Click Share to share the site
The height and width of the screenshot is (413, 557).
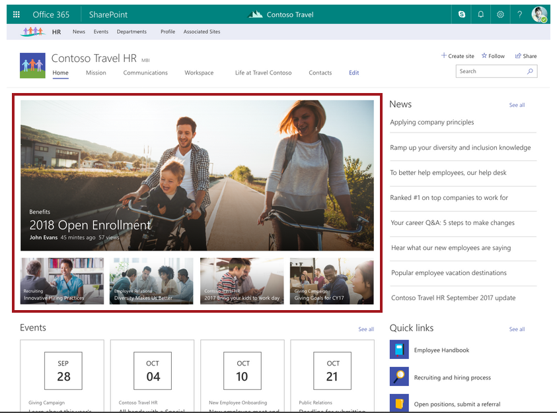[x=526, y=55]
